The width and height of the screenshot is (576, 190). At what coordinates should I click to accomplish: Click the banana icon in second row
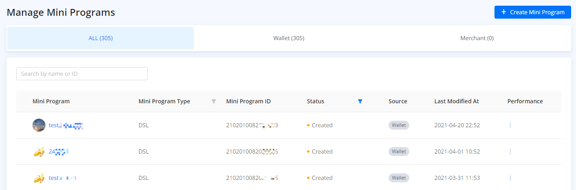(x=39, y=152)
